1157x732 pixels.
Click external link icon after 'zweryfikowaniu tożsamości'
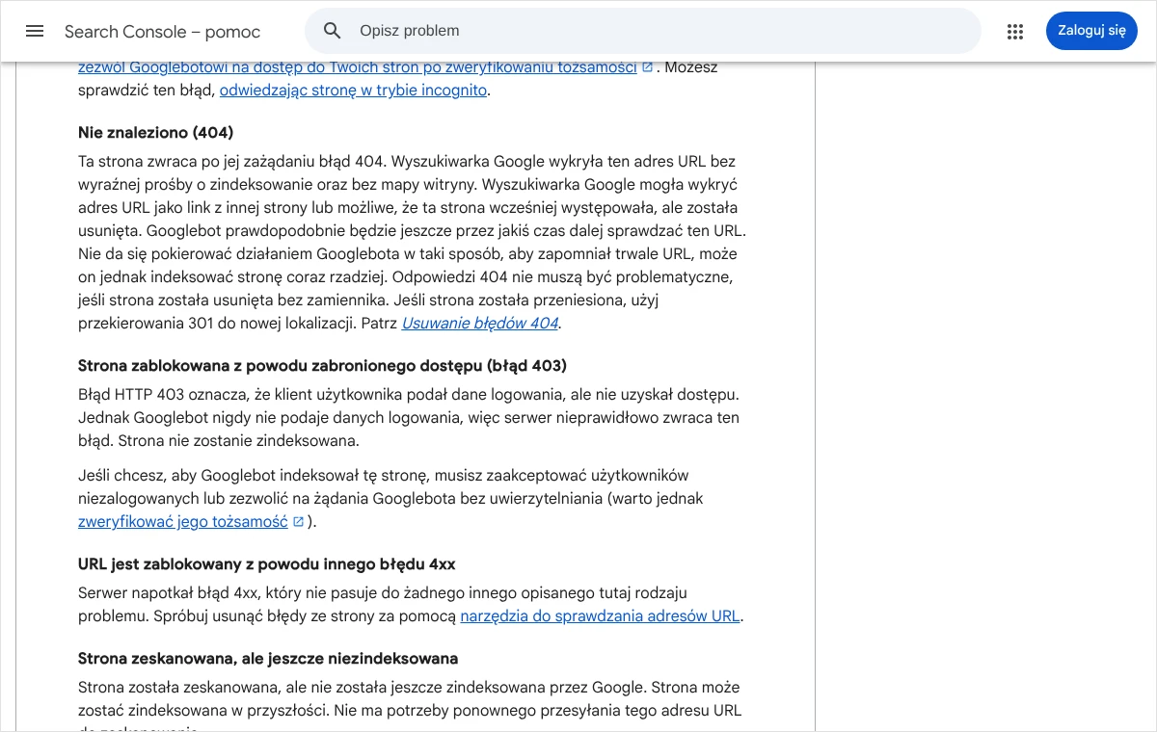(x=648, y=67)
